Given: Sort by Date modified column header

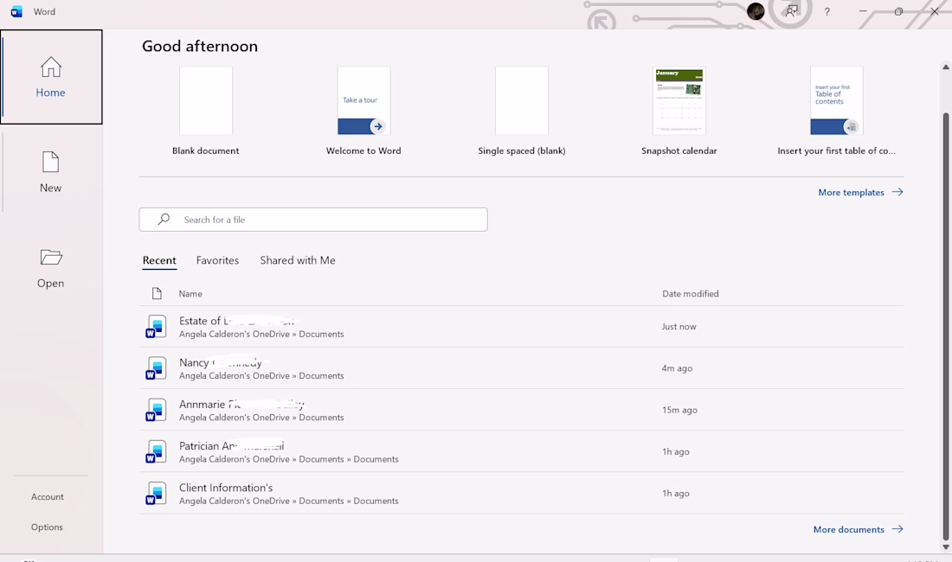Looking at the screenshot, I should (x=691, y=293).
